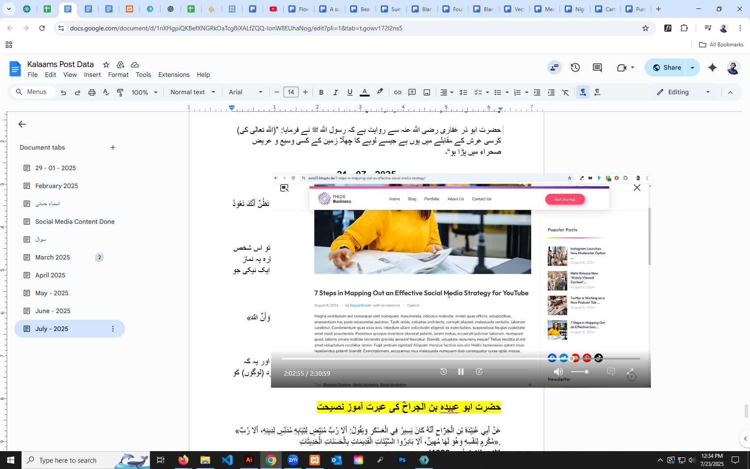Viewport: 750px width, 469px height.
Task: Open Photoshop from the Windows taskbar
Action: 402,460
